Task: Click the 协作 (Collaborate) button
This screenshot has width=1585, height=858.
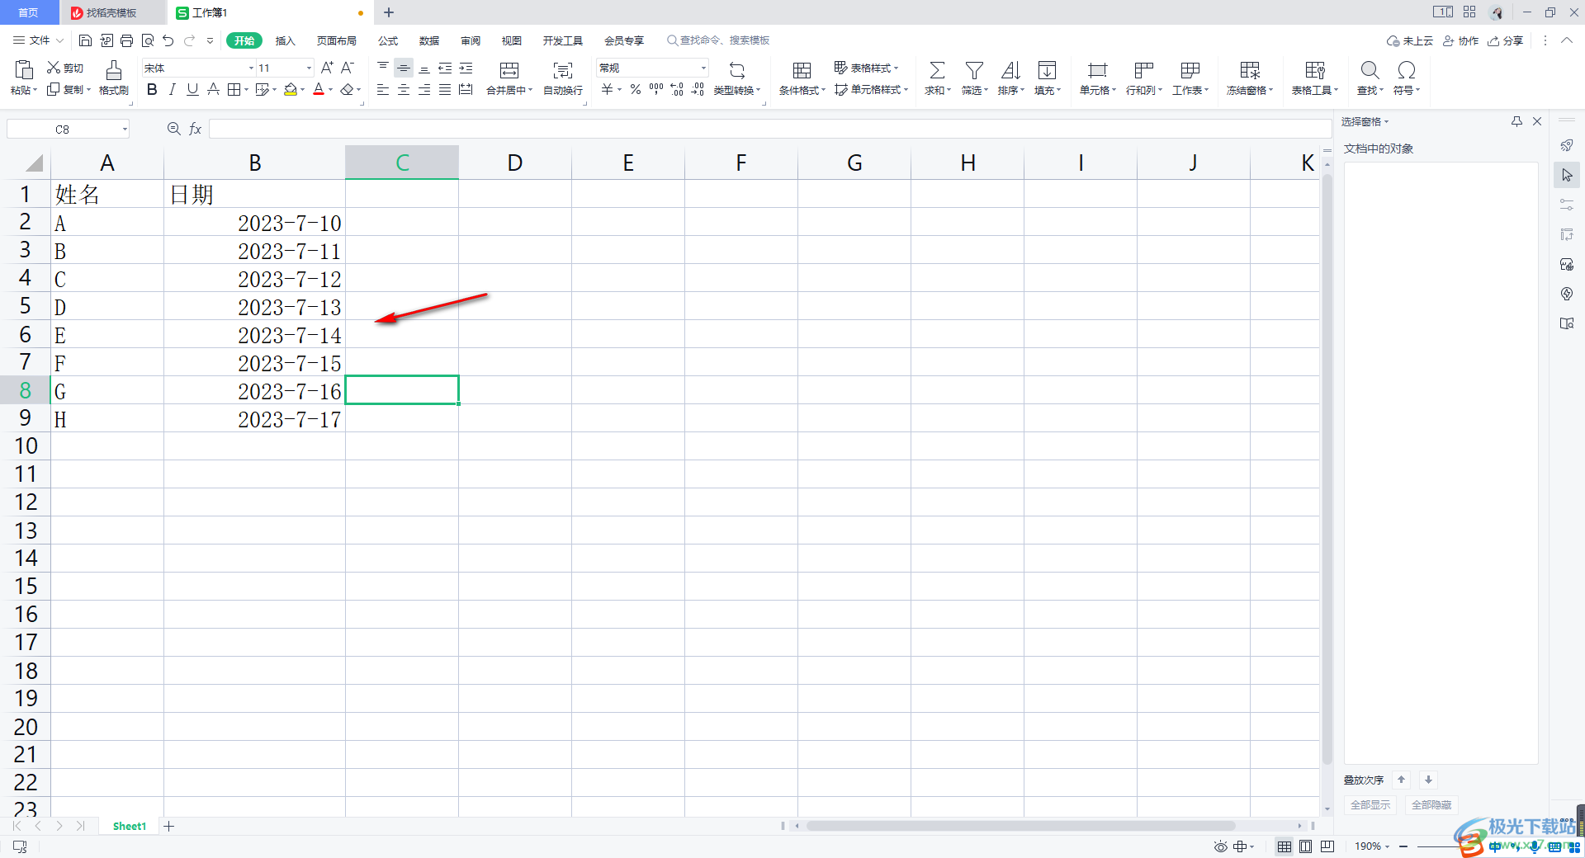Action: point(1460,40)
